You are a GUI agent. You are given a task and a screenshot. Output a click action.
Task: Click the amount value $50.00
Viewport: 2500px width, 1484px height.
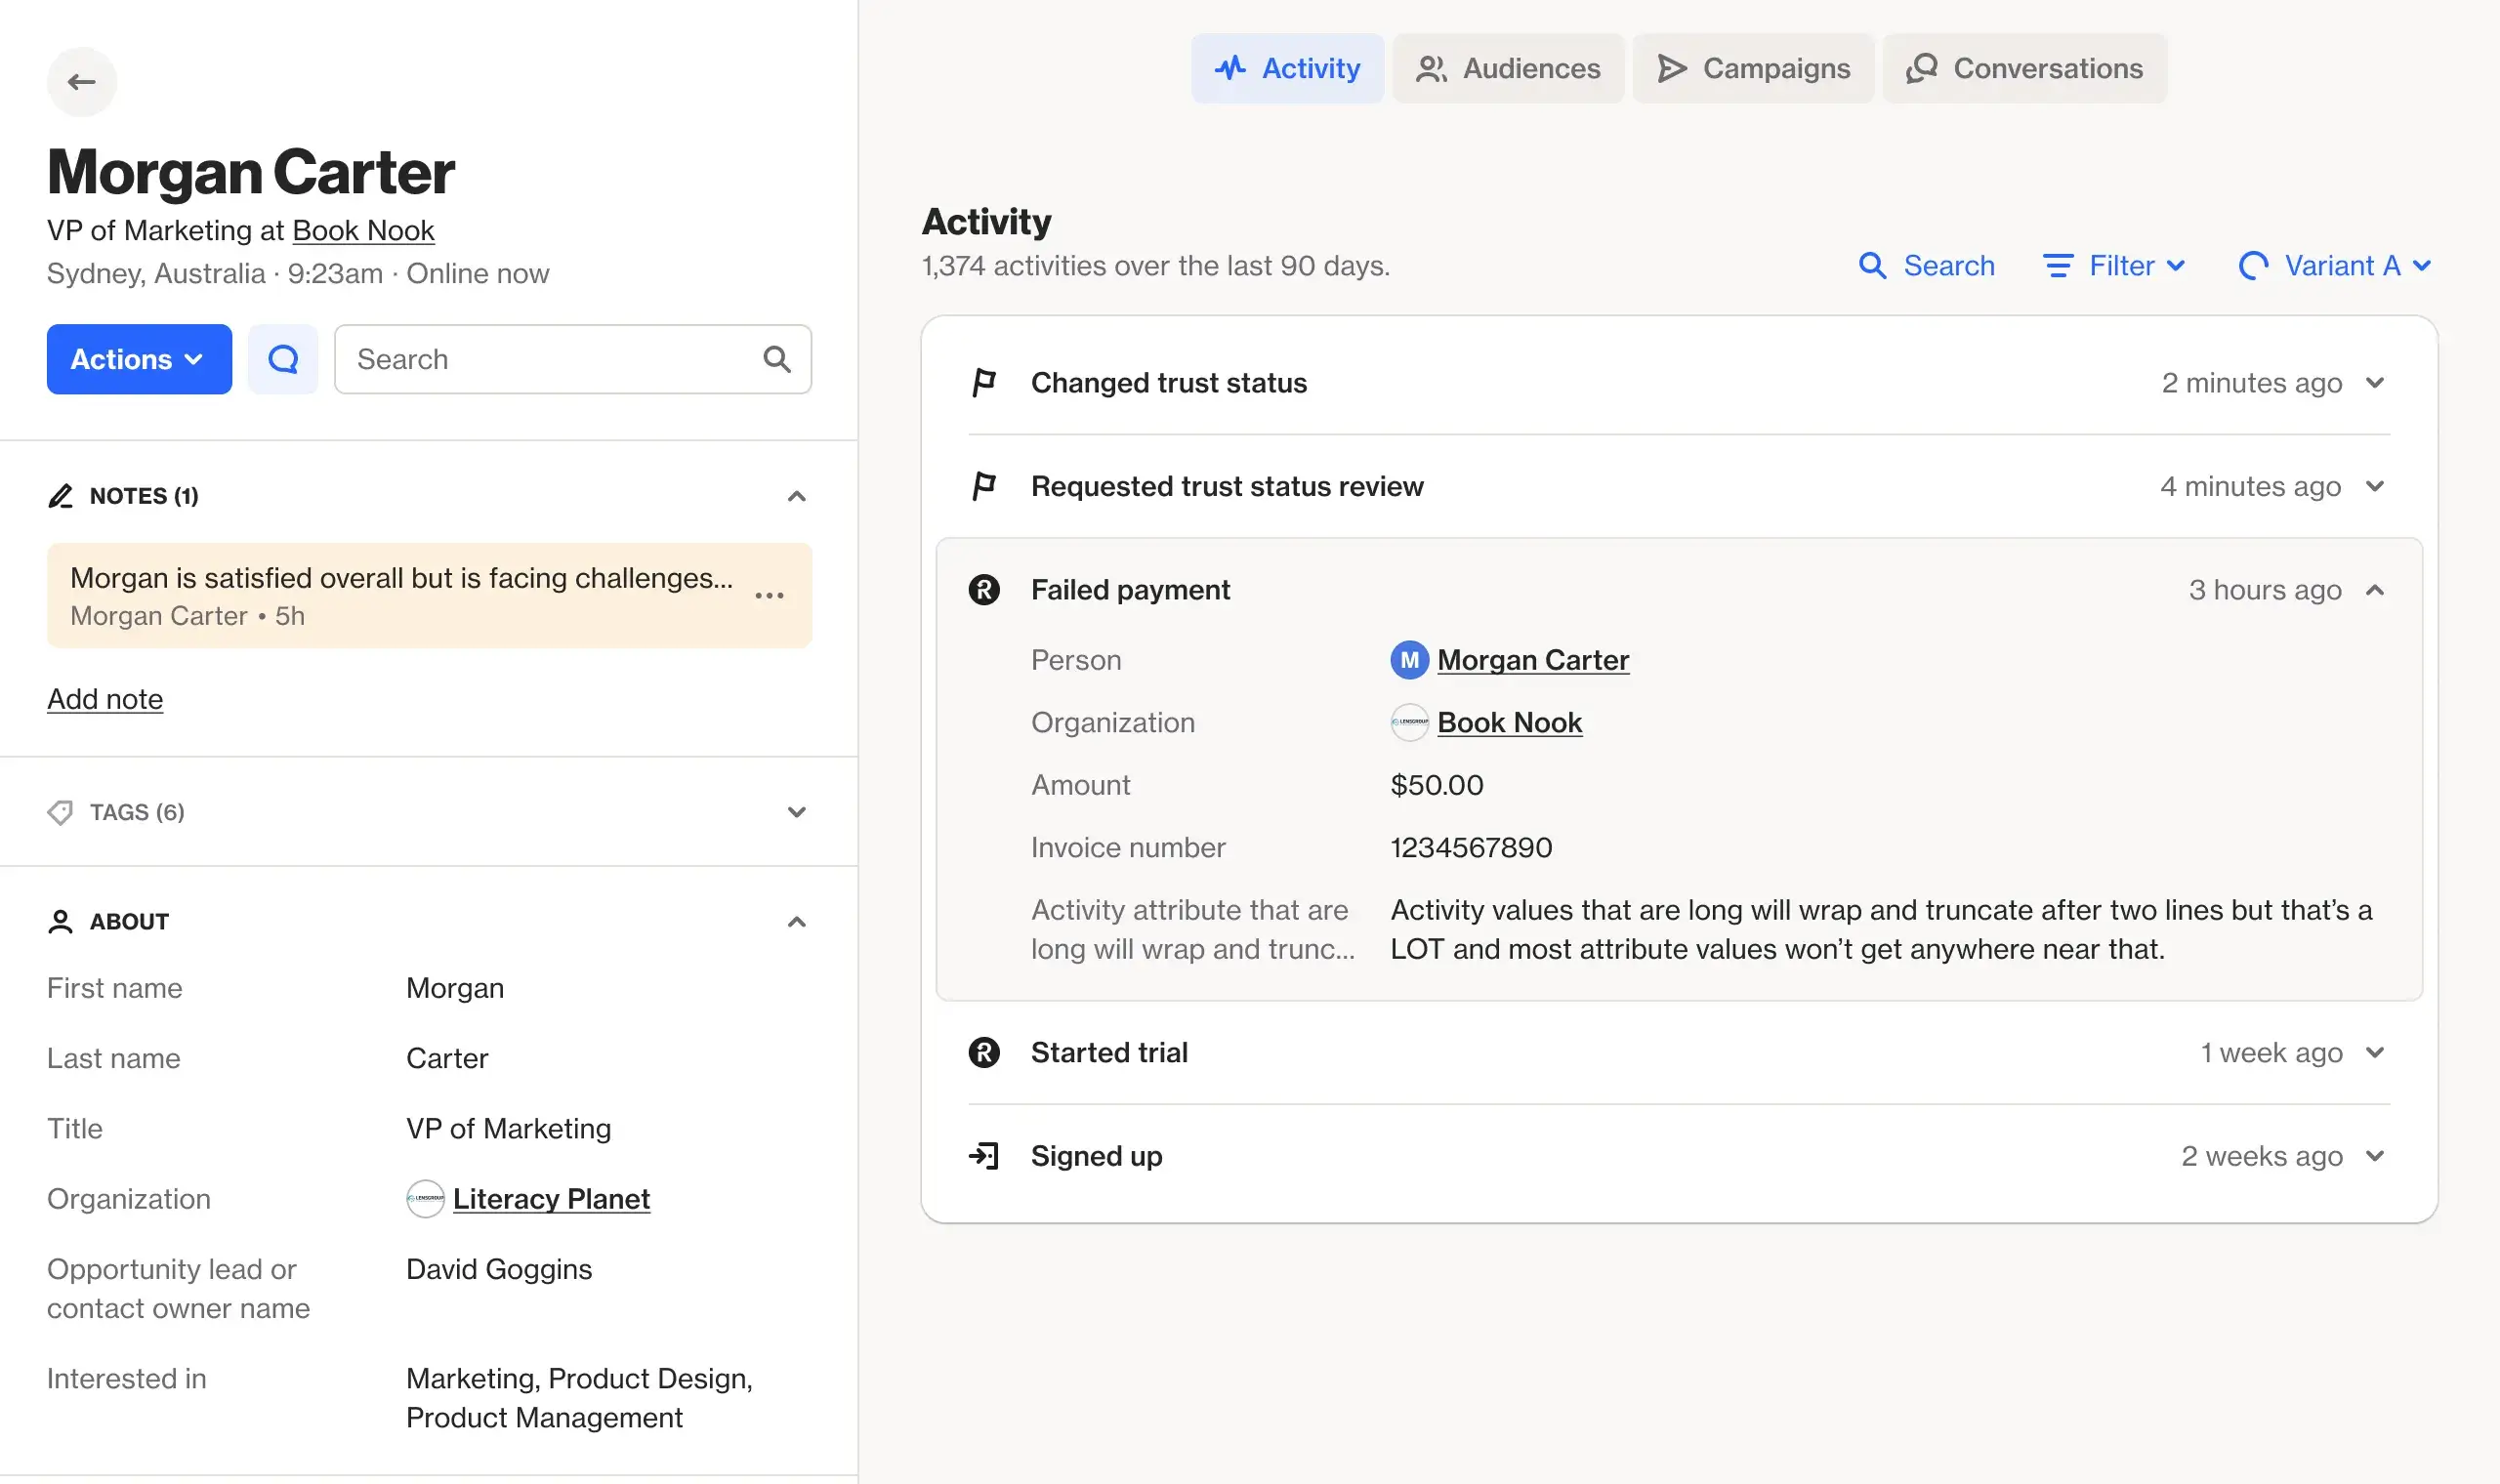click(x=1437, y=785)
